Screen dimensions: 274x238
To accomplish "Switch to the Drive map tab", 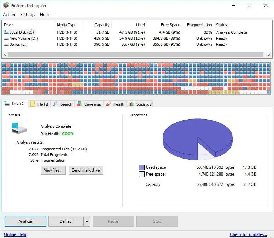I will pos(89,104).
